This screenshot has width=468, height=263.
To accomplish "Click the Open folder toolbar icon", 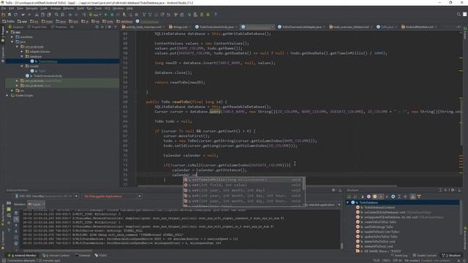I will tap(4, 15).
